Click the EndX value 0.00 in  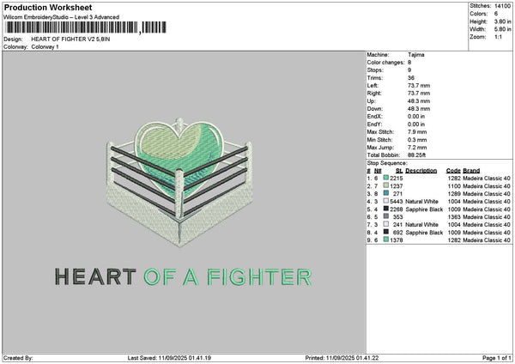[416, 117]
